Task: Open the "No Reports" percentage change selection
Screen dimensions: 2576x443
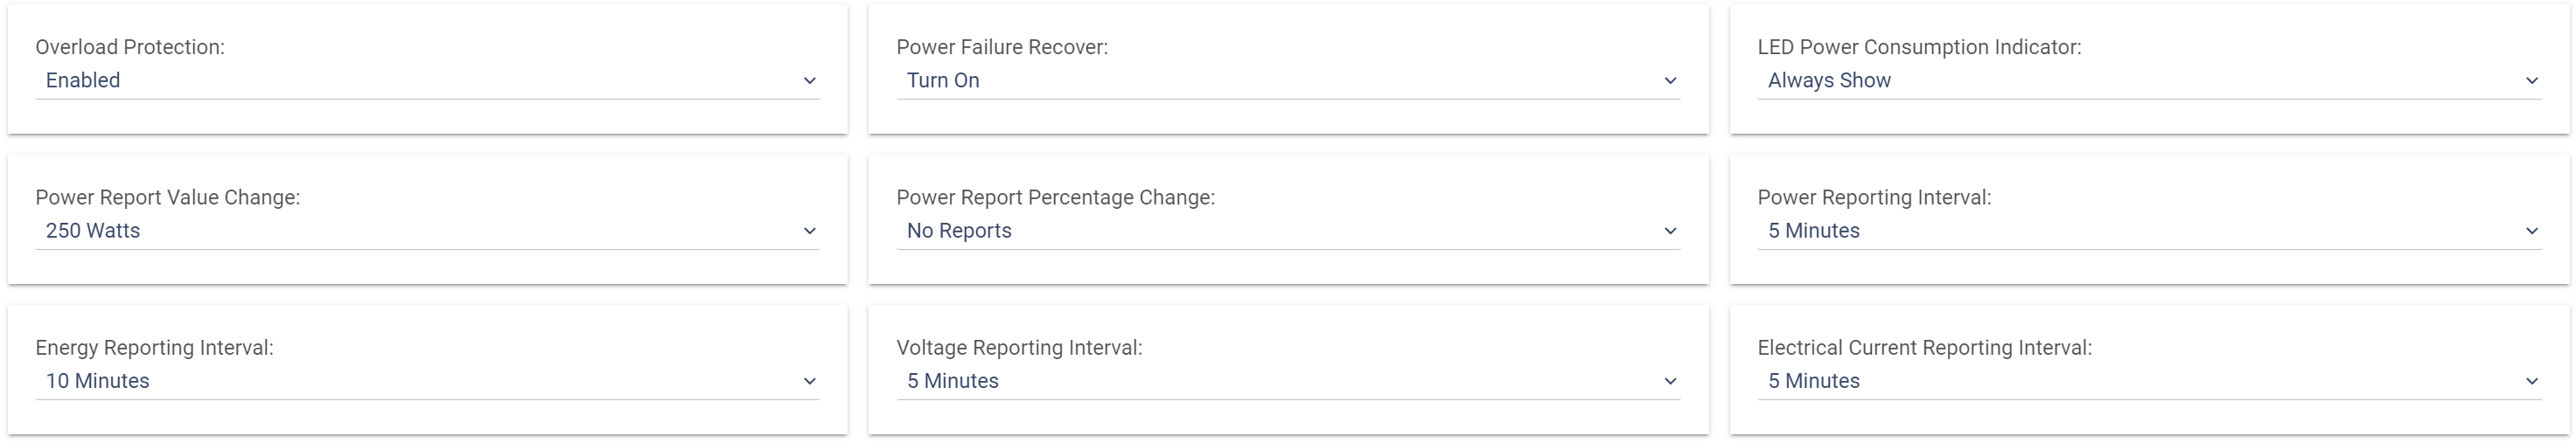Action: pos(959,231)
